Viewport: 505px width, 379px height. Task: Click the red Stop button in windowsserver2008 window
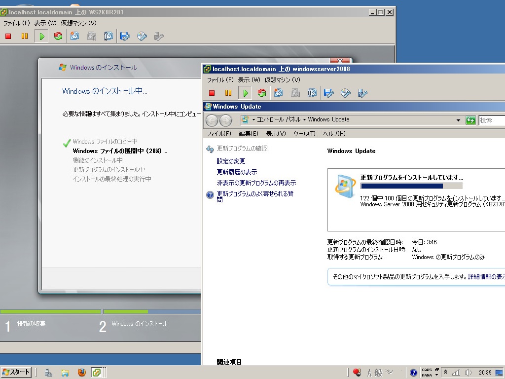point(212,93)
